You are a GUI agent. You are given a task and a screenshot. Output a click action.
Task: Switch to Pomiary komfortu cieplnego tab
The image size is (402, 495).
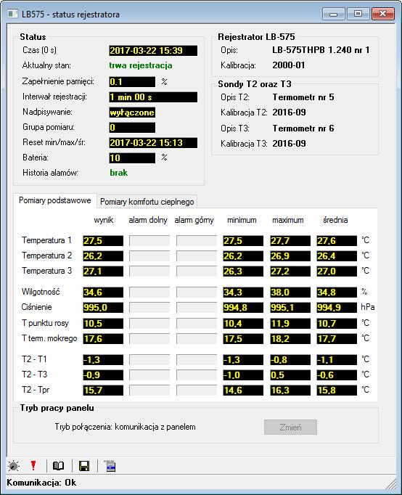click(147, 201)
